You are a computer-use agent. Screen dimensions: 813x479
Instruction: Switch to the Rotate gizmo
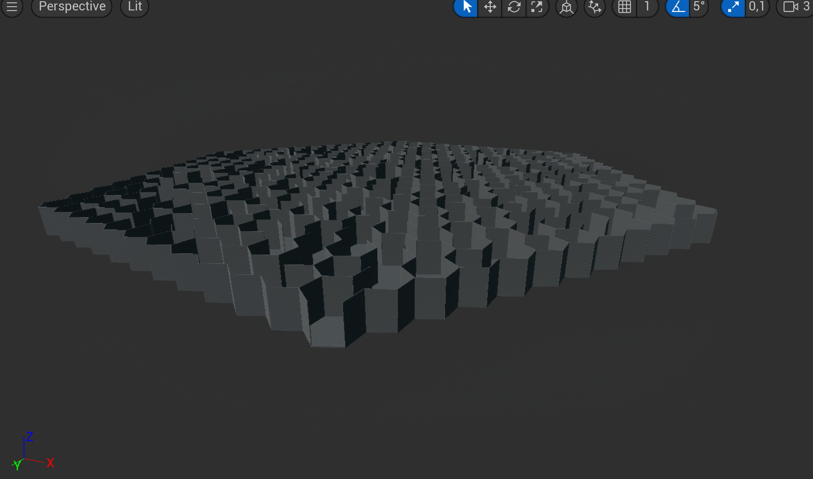514,7
